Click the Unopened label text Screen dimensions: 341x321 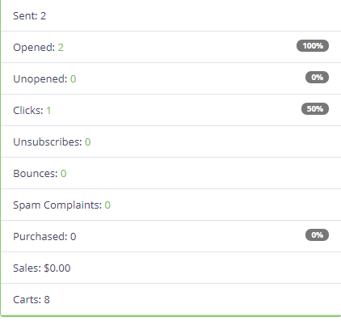pos(40,79)
